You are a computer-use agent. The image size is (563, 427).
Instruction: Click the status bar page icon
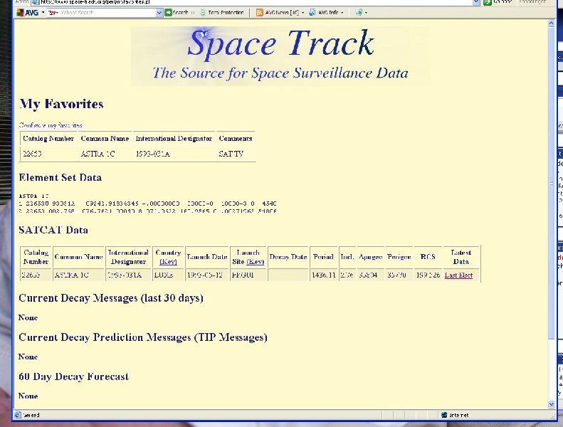click(x=18, y=415)
